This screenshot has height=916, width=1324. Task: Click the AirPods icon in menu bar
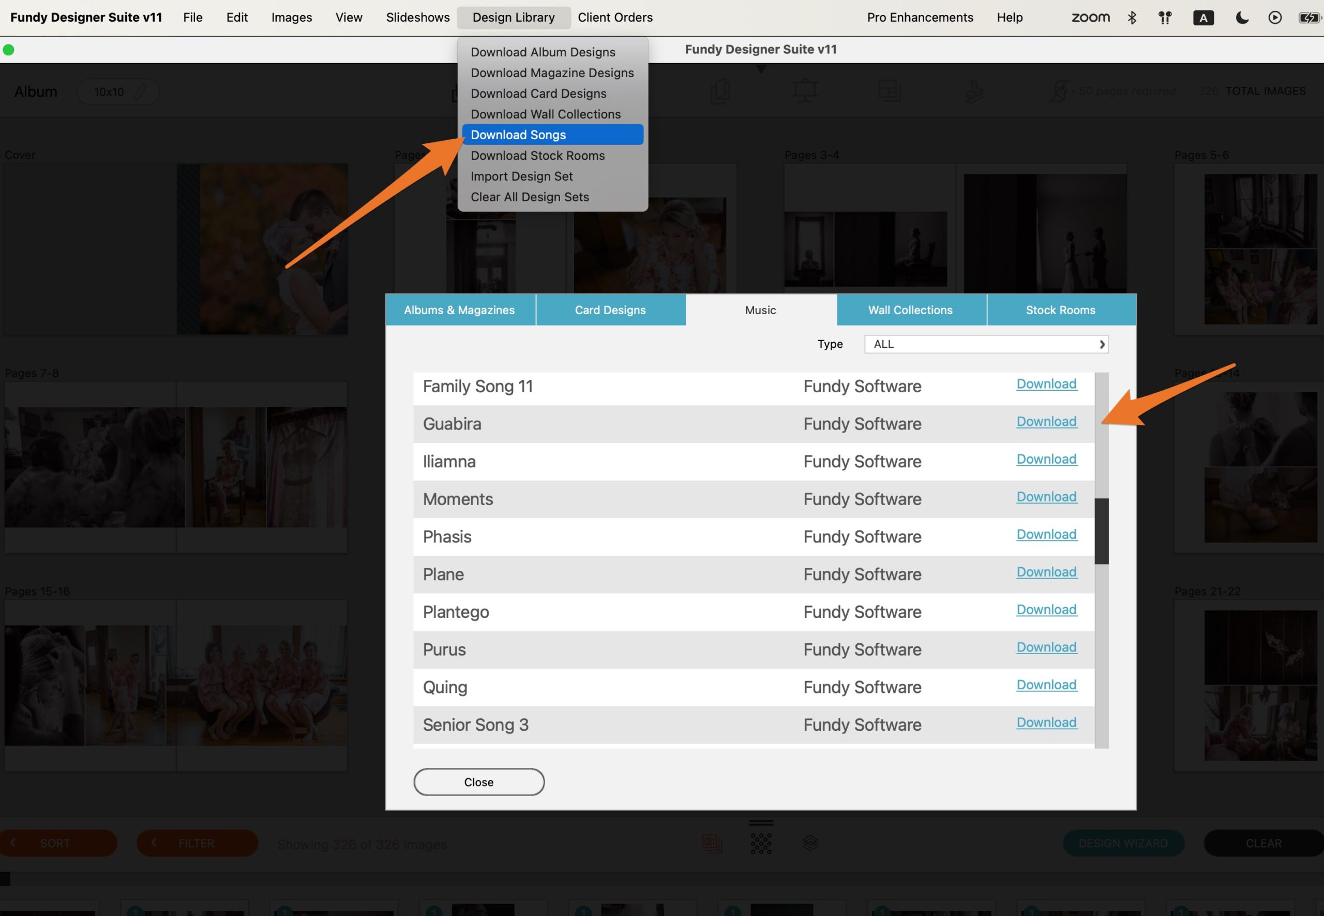point(1165,18)
